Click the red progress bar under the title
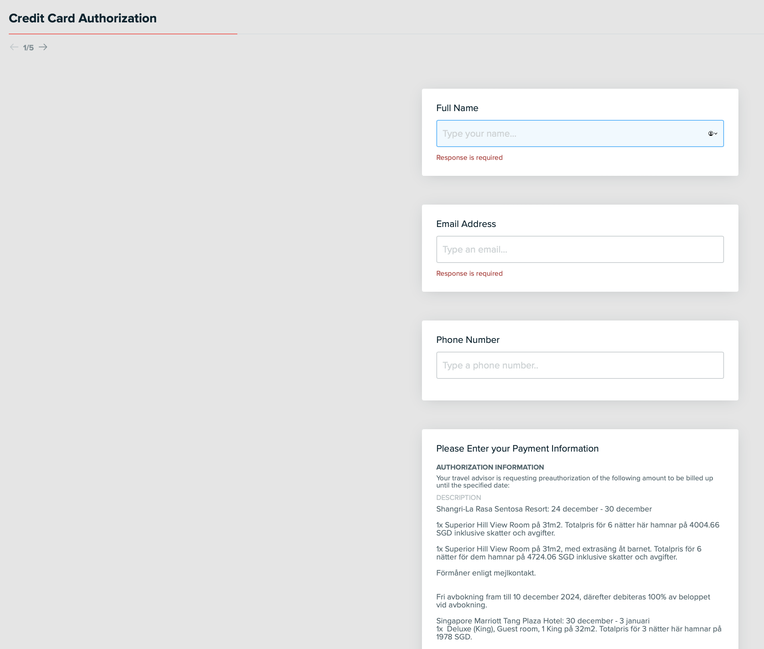The width and height of the screenshot is (764, 649). [123, 34]
